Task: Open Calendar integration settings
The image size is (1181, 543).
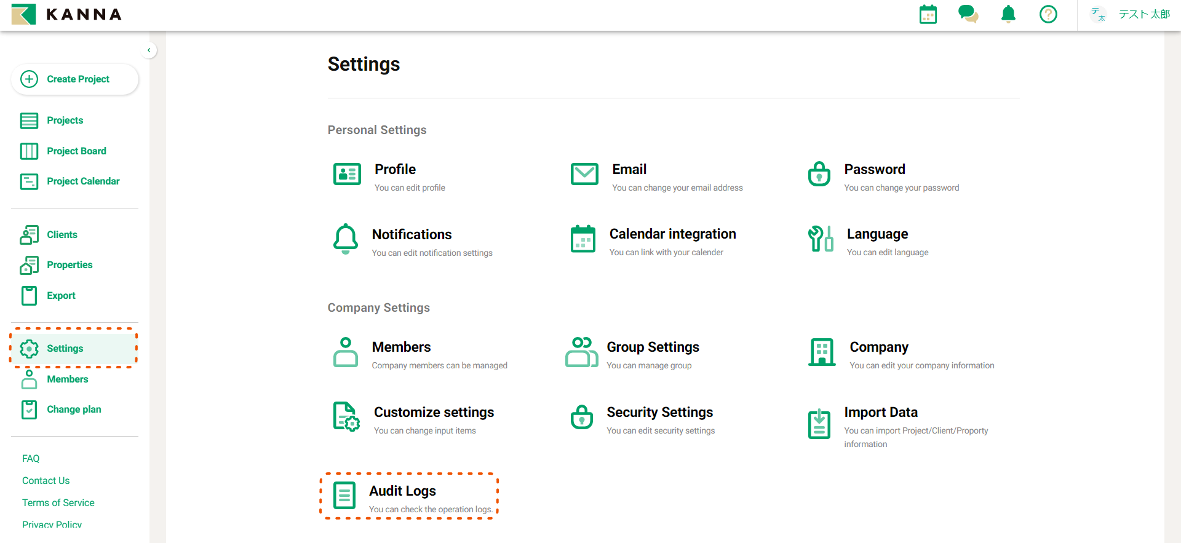Action: [672, 234]
